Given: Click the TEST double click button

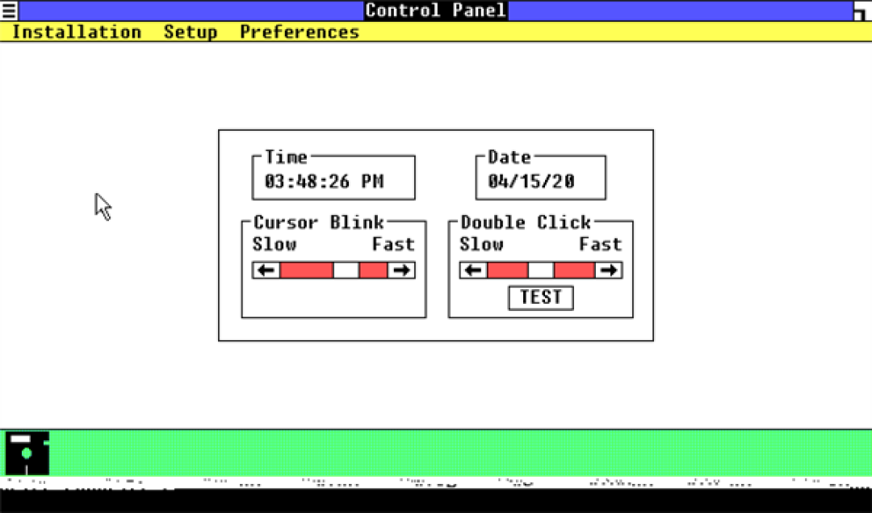Looking at the screenshot, I should (540, 297).
